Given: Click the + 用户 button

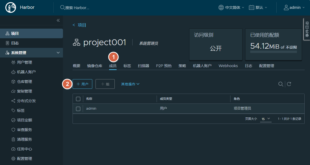Looking at the screenshot, I should click(82, 84).
